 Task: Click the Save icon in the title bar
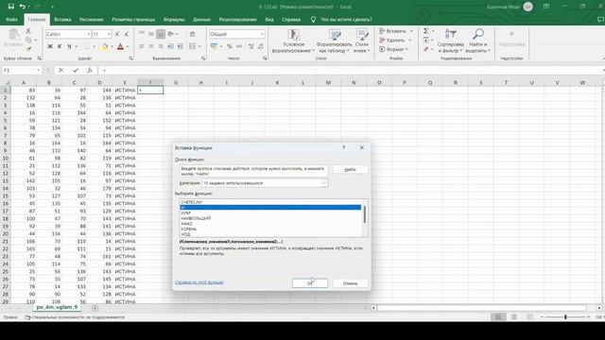[x=10, y=7]
